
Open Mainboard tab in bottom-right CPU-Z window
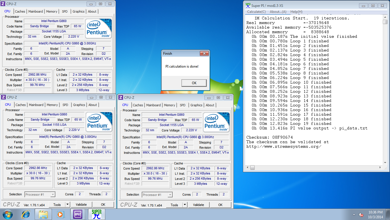[x=153, y=105]
